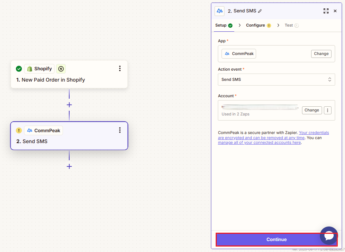
Task: Click the 'Used in 2 Zaps' text
Action: (x=235, y=114)
